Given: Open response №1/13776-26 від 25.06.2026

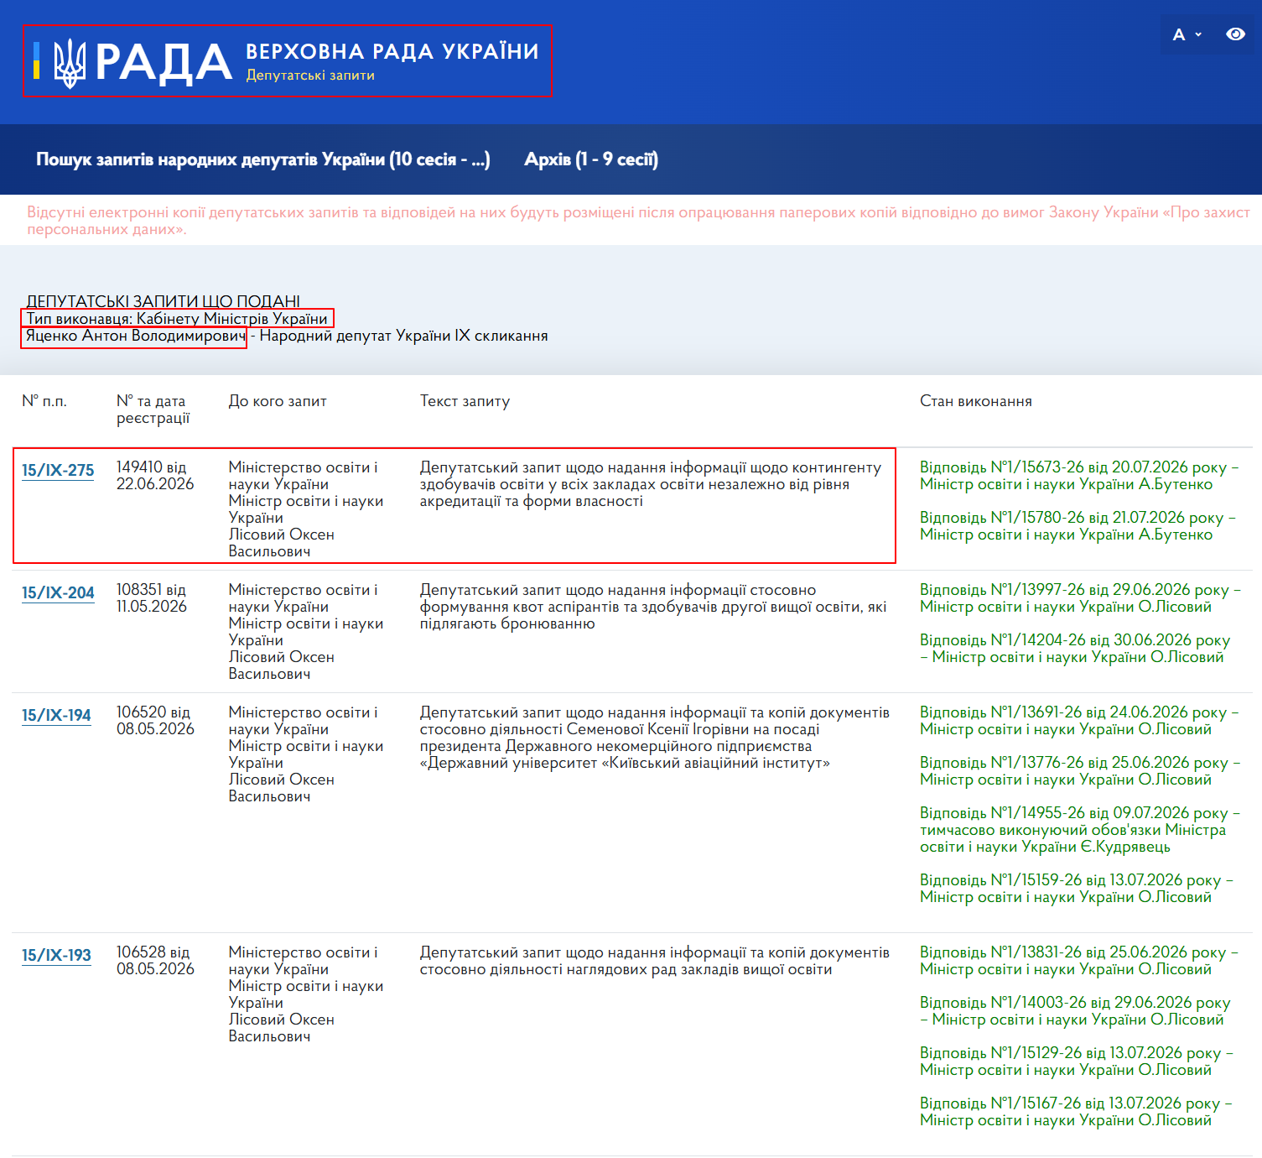Looking at the screenshot, I should pyautogui.click(x=1079, y=771).
